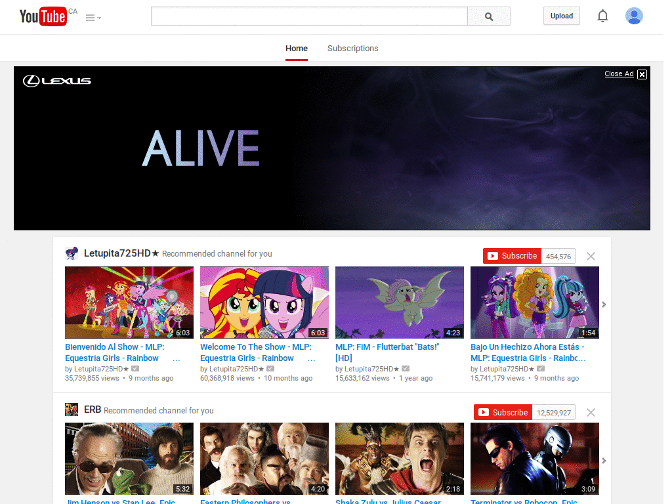Image resolution: width=672 pixels, height=504 pixels.
Task: Open the Flutterbat Bats video thumbnail
Action: pos(400,303)
